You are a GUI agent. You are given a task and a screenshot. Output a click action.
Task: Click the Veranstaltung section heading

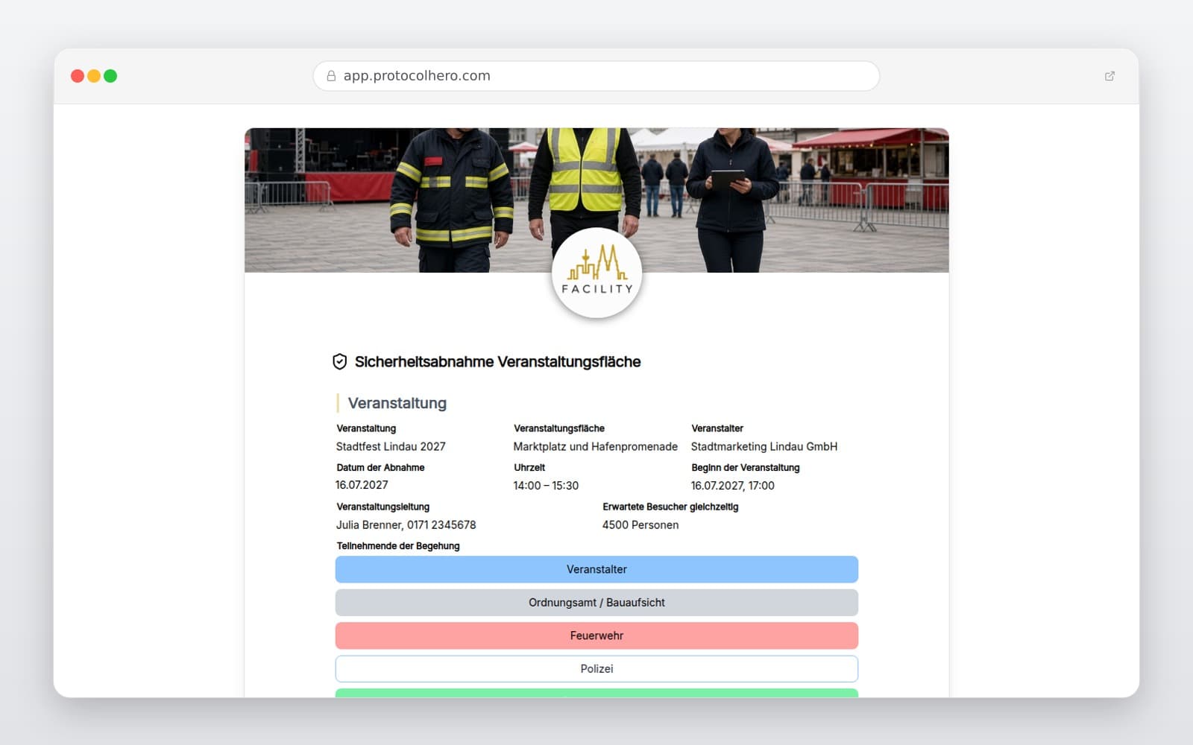coord(397,403)
